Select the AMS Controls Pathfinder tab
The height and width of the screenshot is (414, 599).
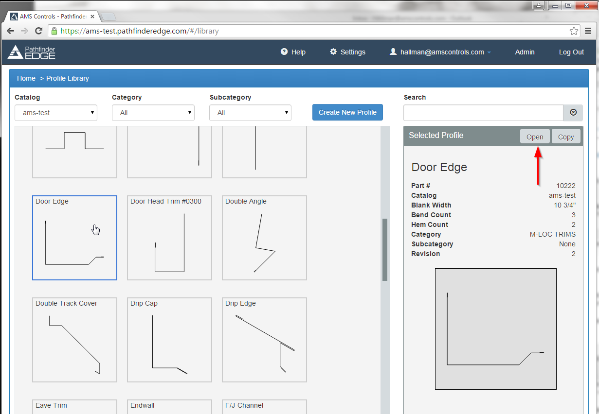click(x=52, y=17)
